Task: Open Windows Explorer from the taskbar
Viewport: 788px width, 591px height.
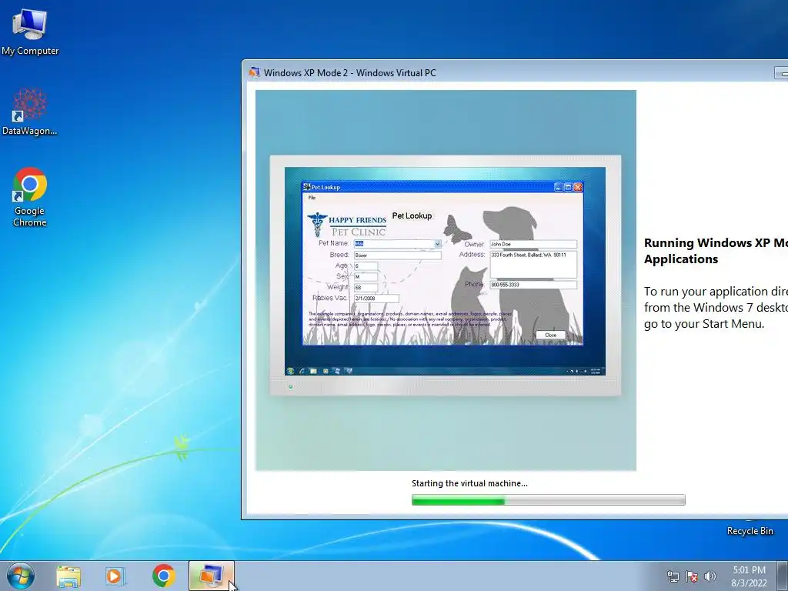Action: (68, 576)
